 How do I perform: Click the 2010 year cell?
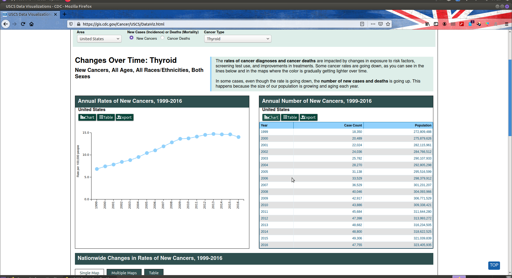pyautogui.click(x=276, y=205)
